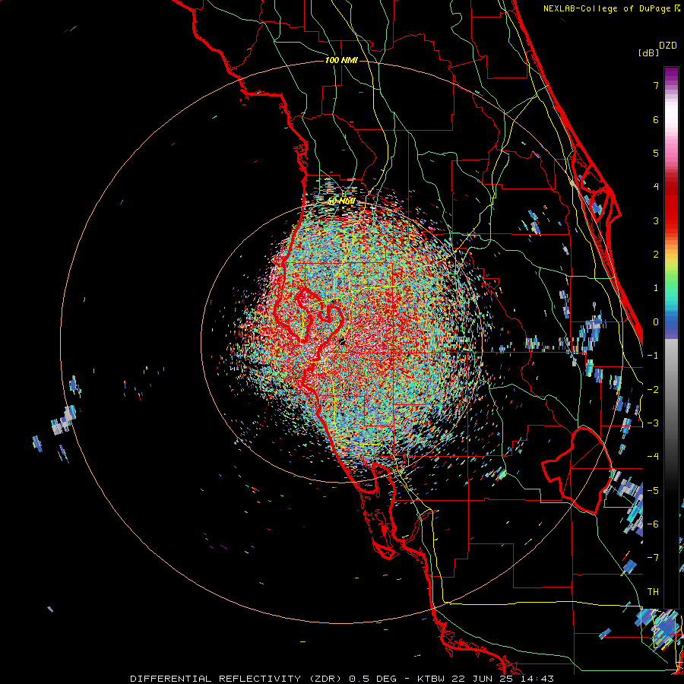The height and width of the screenshot is (684, 684).
Task: Click the "7" value on the color scale
Action: [656, 85]
